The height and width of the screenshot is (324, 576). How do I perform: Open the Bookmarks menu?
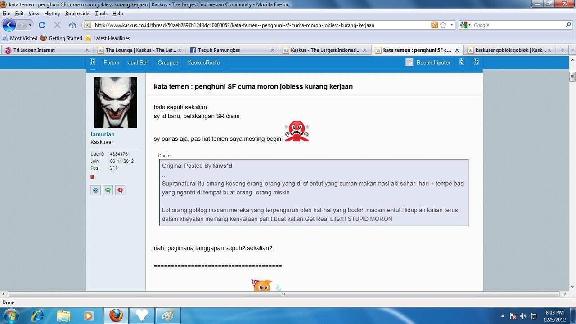pos(78,13)
